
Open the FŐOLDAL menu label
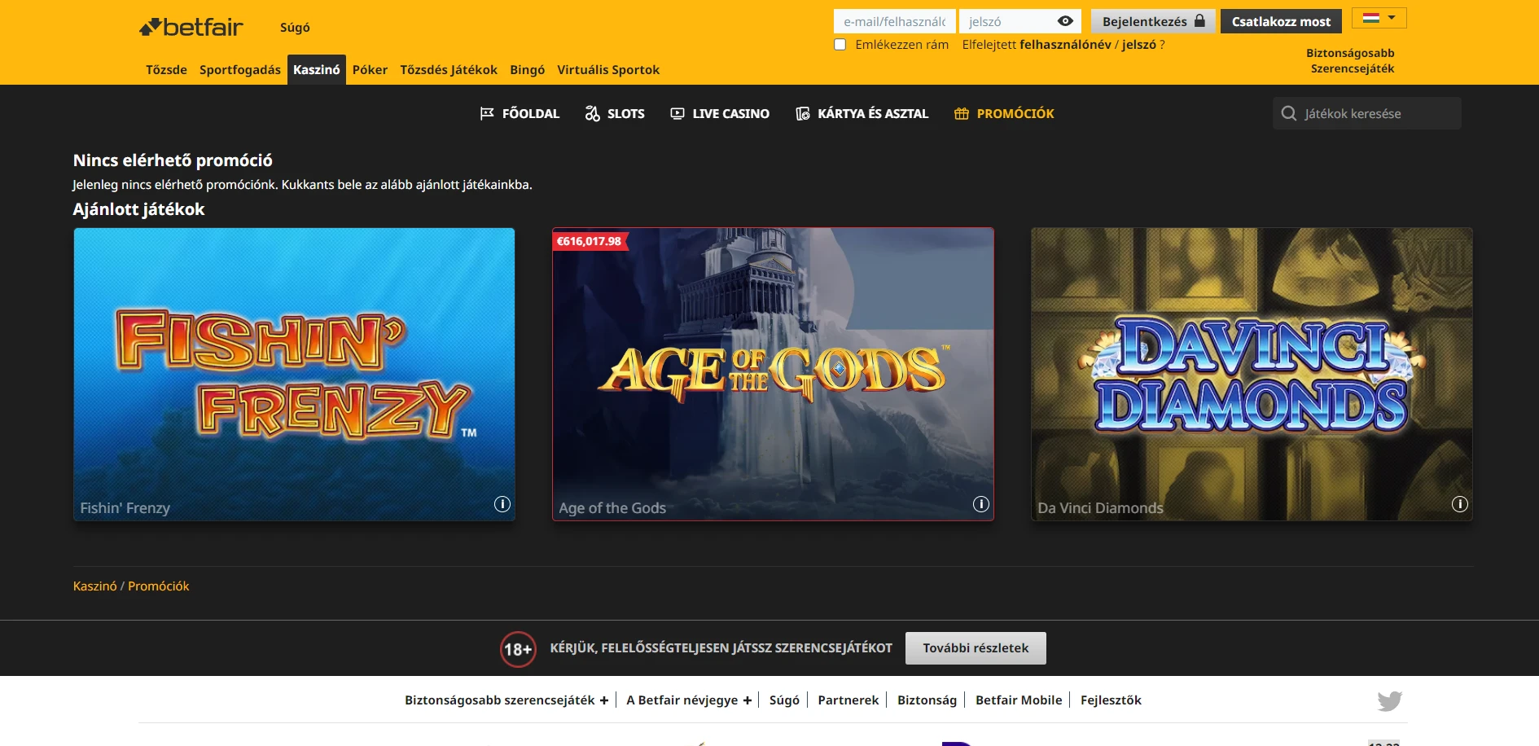[x=531, y=114]
